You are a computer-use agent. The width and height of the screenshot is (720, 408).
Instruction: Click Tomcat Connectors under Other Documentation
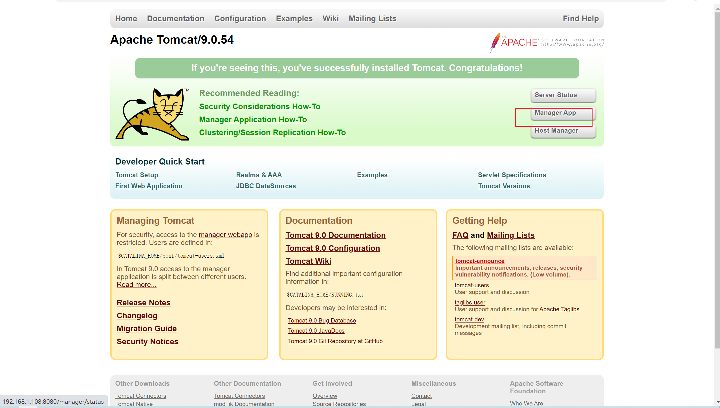pyautogui.click(x=239, y=396)
